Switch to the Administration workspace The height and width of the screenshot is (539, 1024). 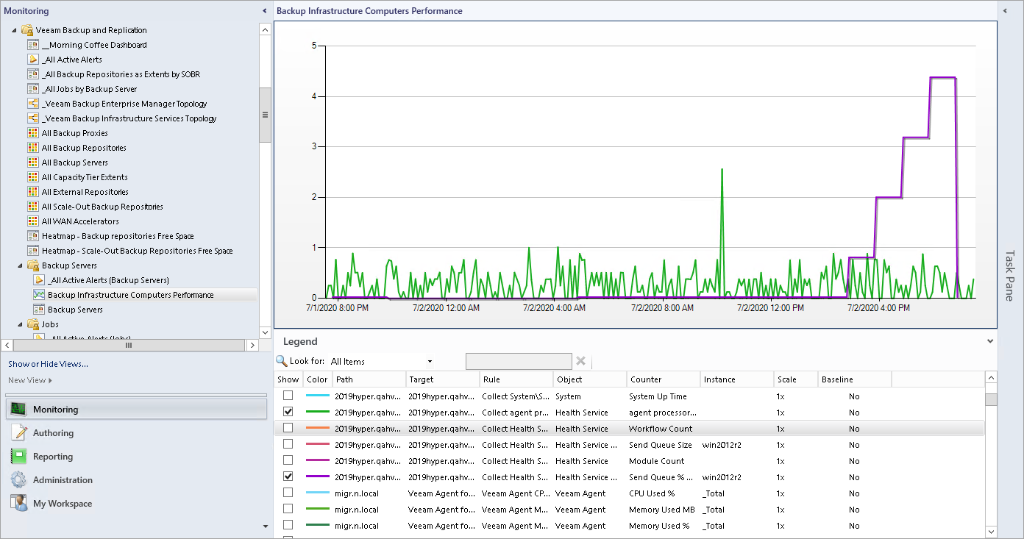point(136,480)
